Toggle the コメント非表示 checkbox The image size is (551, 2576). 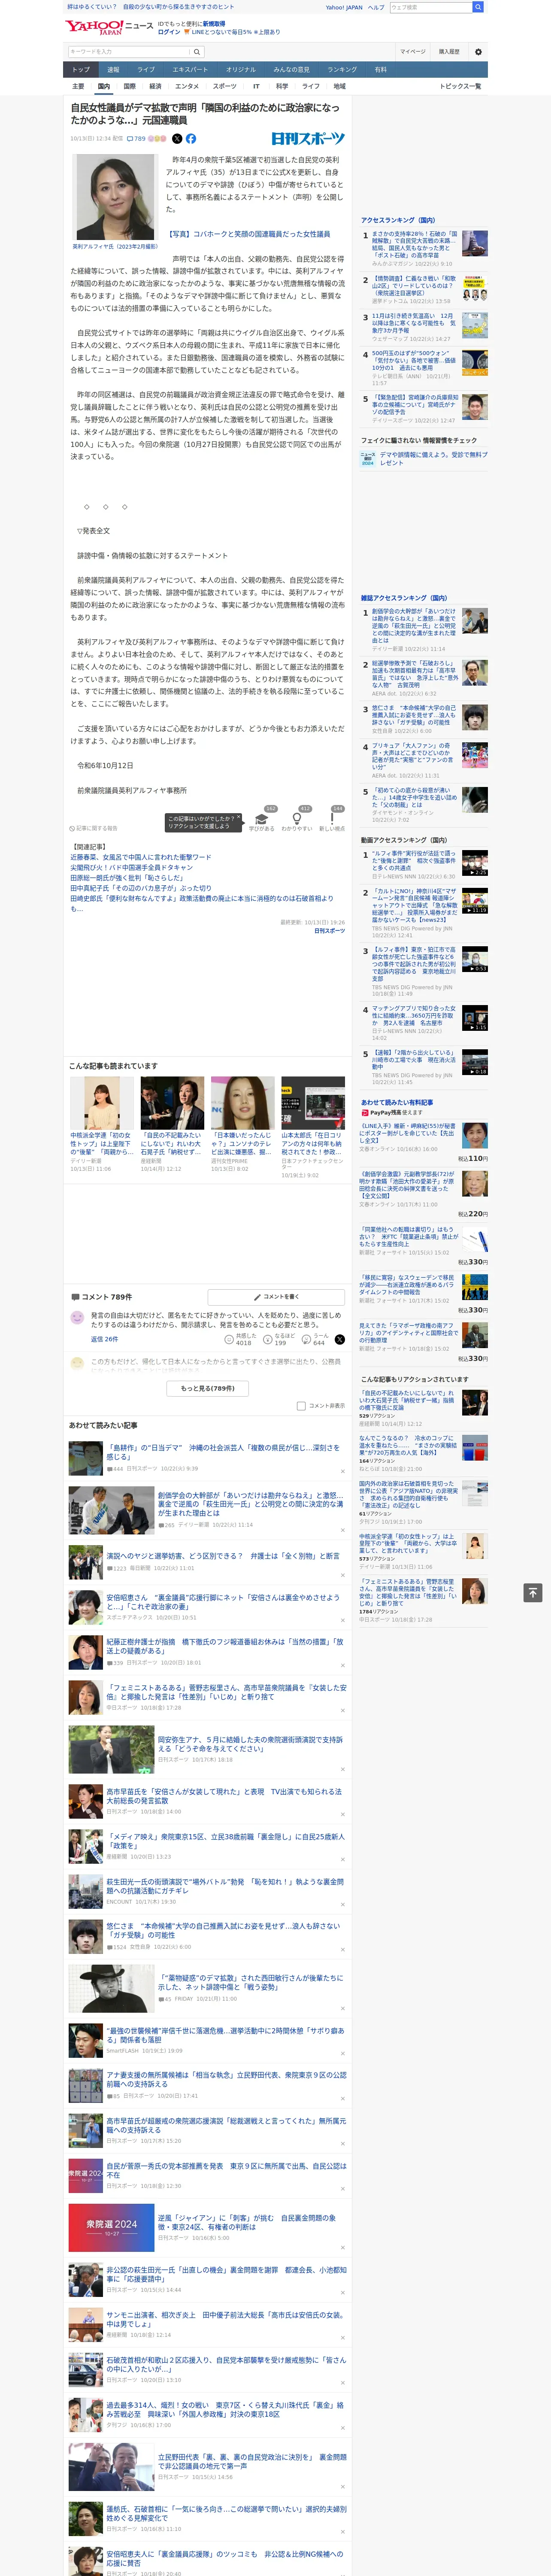301,1406
